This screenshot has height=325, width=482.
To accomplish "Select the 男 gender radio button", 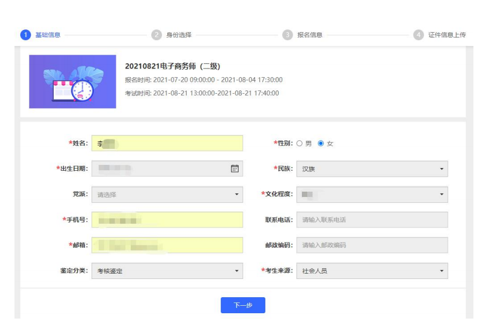I will tap(300, 143).
